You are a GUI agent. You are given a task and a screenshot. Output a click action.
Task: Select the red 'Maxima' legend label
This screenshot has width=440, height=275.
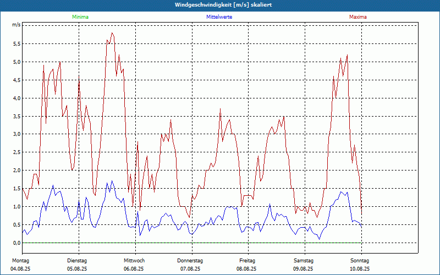(358, 17)
